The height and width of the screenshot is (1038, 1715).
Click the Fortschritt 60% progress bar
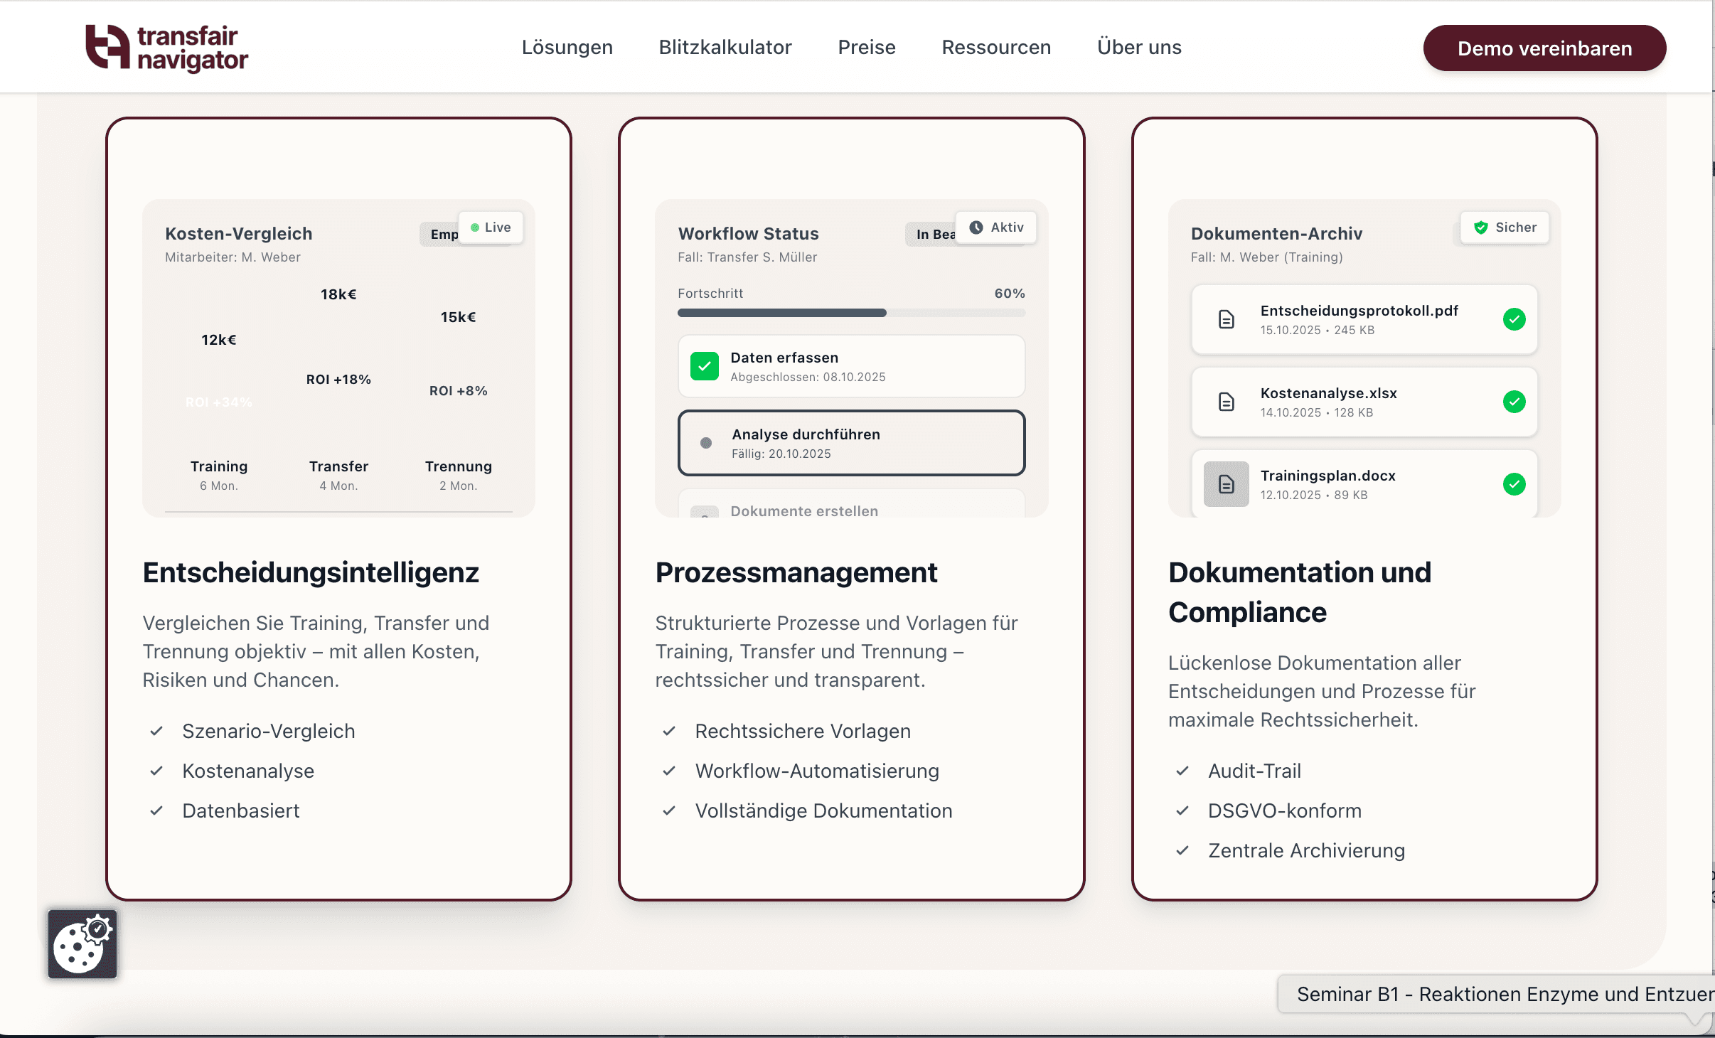[x=850, y=313]
